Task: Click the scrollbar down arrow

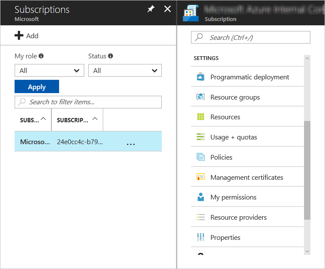Action: pos(307,251)
